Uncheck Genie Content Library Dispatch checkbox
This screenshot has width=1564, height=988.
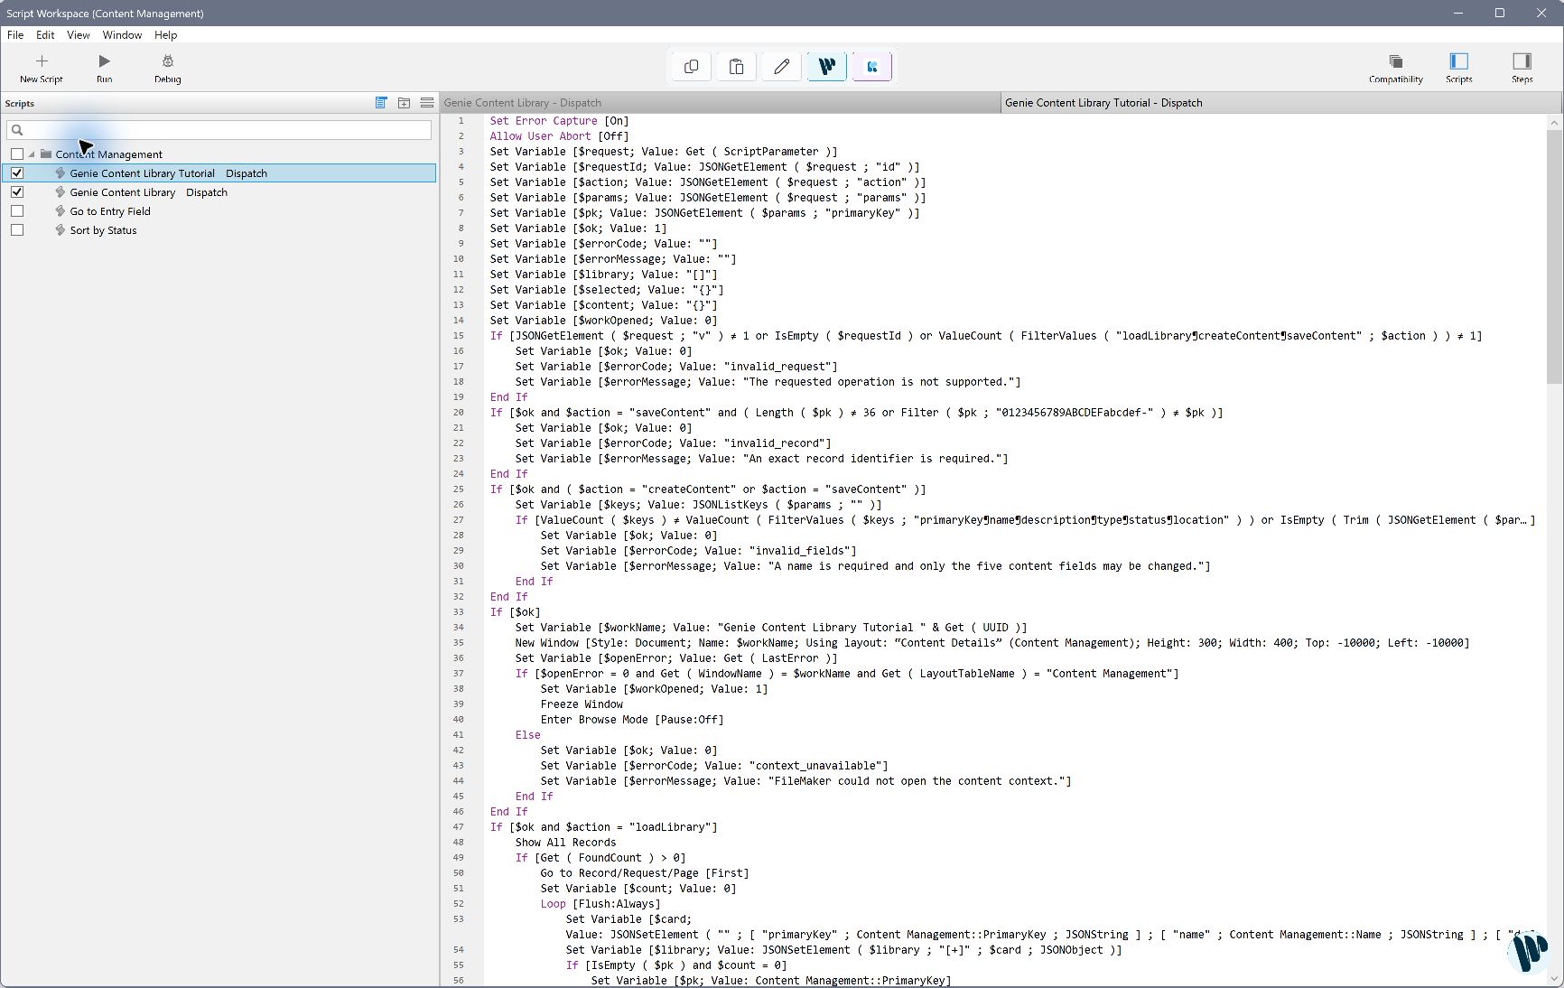click(x=17, y=192)
